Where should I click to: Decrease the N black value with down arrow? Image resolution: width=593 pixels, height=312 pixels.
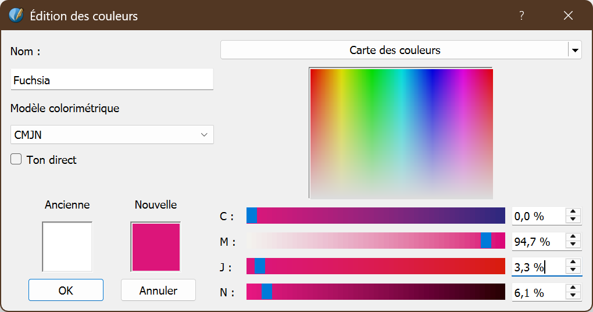[x=573, y=296]
